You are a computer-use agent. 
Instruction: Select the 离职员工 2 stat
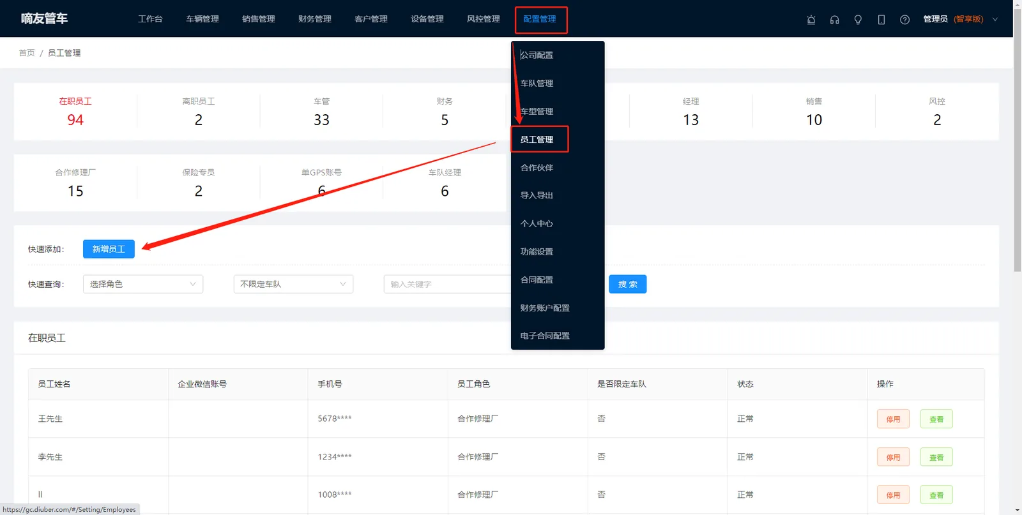pyautogui.click(x=199, y=112)
